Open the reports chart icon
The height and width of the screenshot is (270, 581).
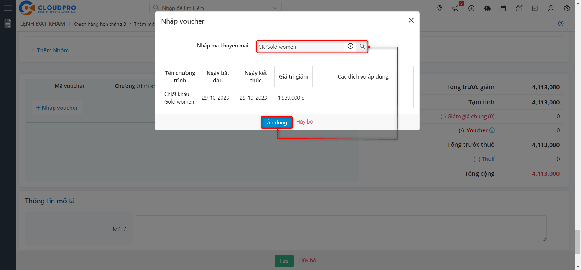point(519,8)
